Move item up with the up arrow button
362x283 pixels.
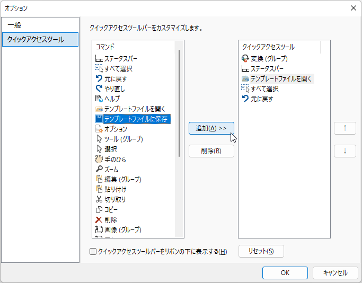pyautogui.click(x=345, y=128)
